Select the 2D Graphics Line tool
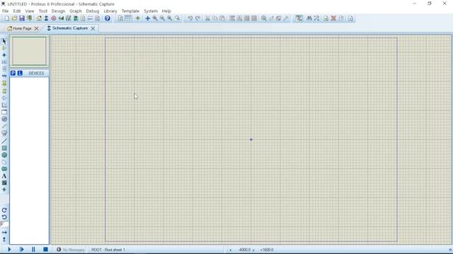The width and height of the screenshot is (453, 254). pyautogui.click(x=4, y=141)
